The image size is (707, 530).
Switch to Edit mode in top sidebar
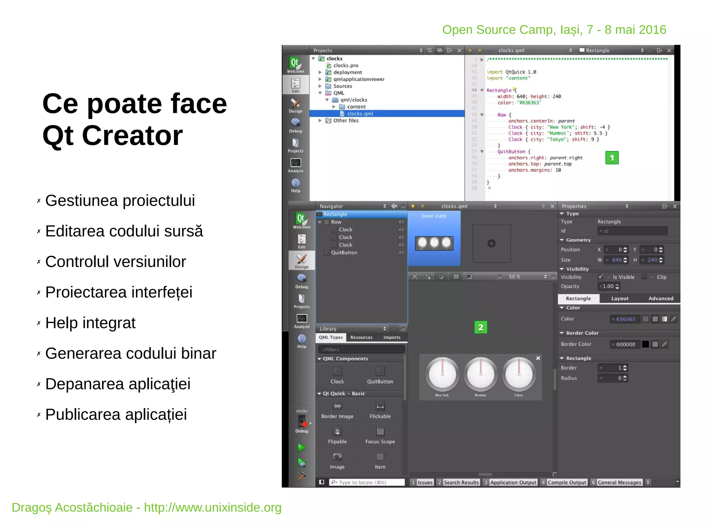click(x=296, y=85)
